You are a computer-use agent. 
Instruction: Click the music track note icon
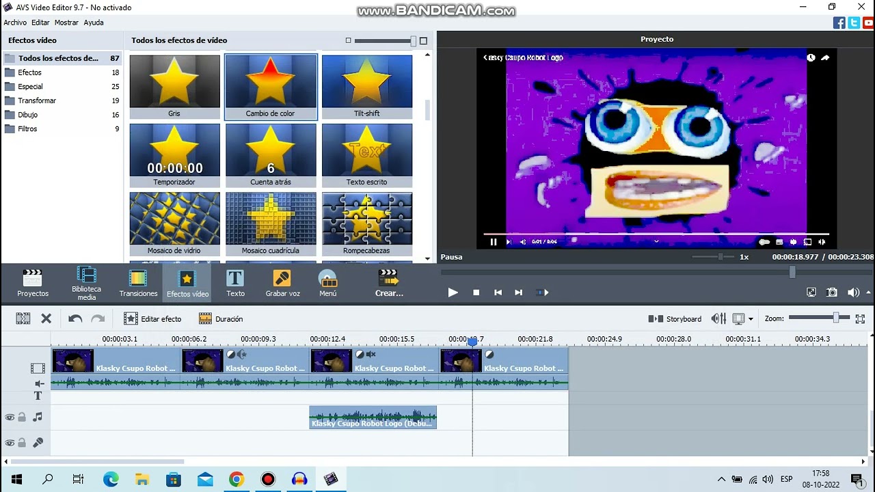click(38, 417)
